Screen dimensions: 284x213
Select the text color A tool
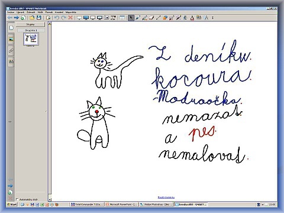[x=192, y=18]
